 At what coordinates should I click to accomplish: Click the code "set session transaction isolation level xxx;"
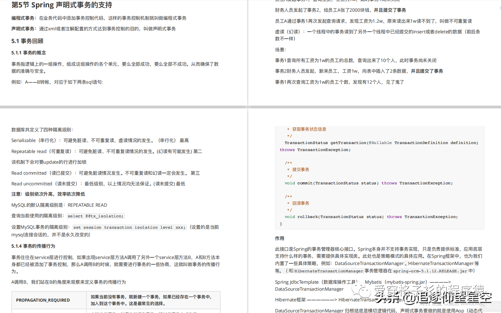(129, 227)
